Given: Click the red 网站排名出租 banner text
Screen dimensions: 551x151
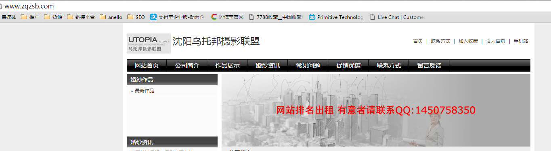Looking at the screenshot, I should point(376,110).
